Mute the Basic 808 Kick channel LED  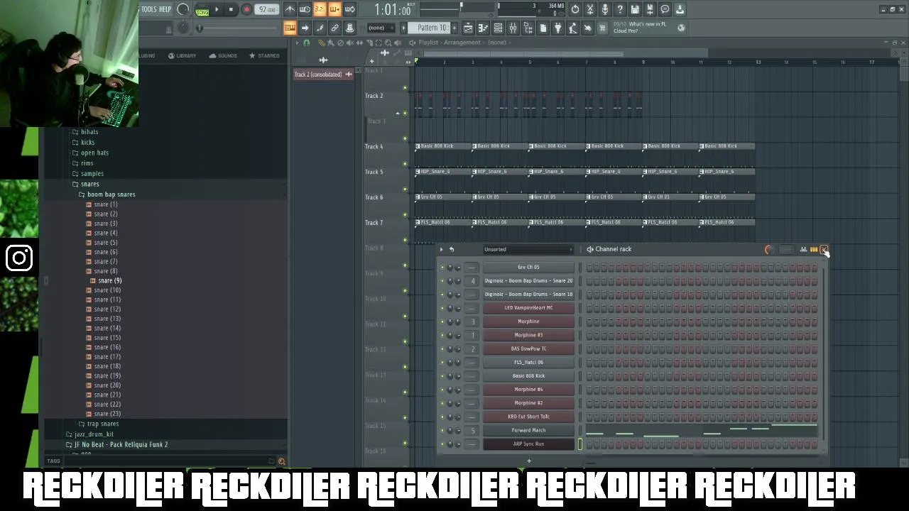(442, 376)
